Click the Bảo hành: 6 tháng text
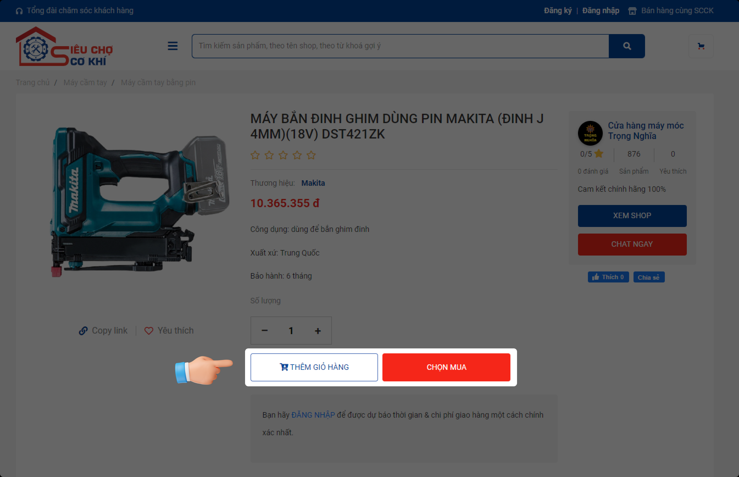739x477 pixels. pos(281,276)
